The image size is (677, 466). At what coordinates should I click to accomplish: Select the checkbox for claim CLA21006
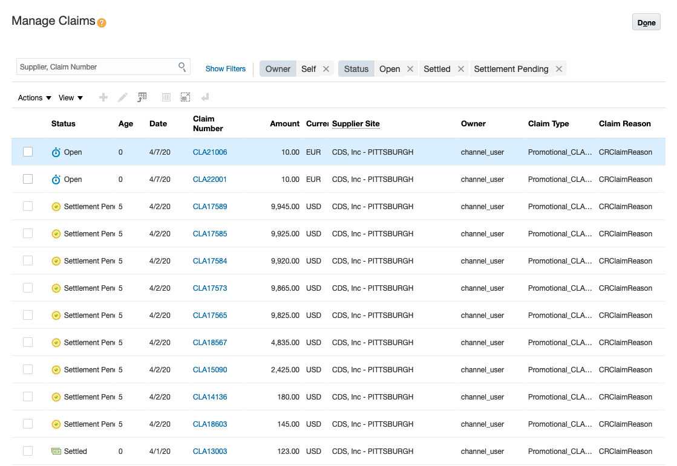click(x=28, y=152)
